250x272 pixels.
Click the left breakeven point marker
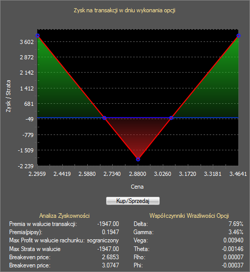[104, 118]
